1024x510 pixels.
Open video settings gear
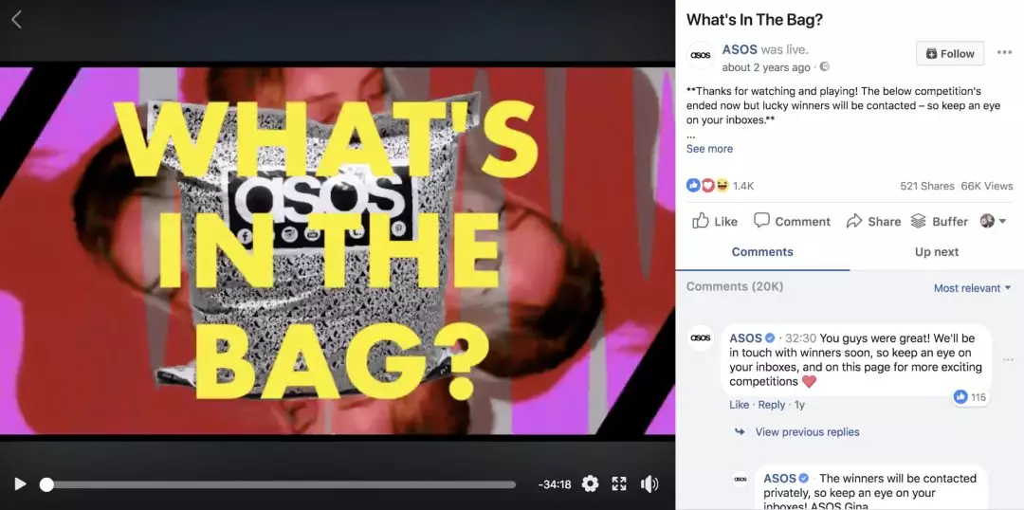point(590,483)
